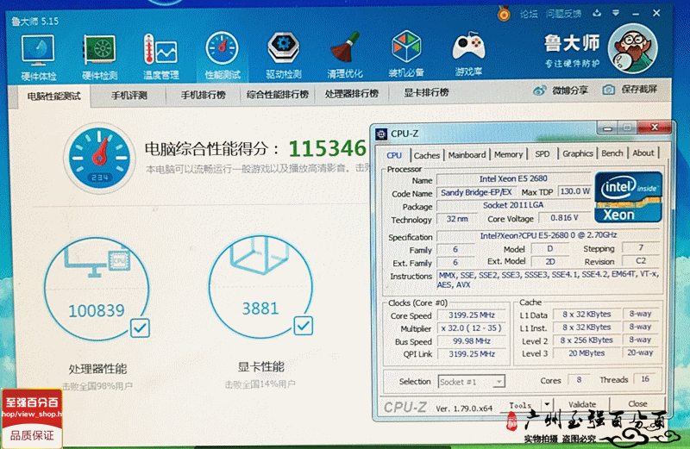Open the Graphics tab in CPU-Z
The image size is (690, 449).
tap(578, 153)
